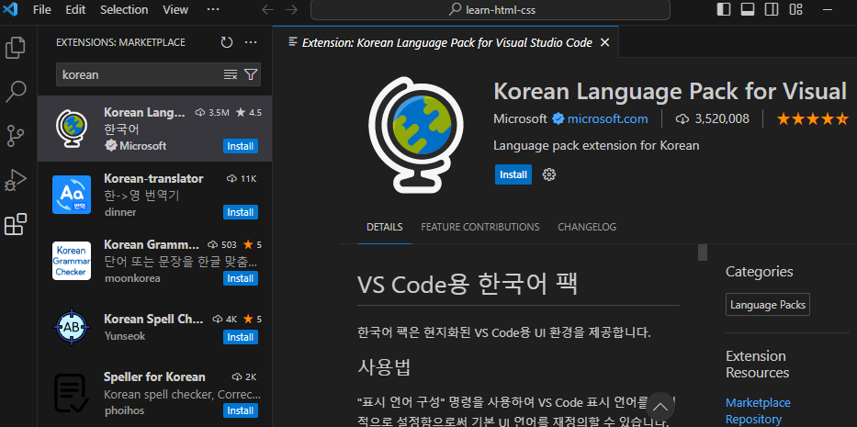Click the VS Code logo icon
Image resolution: width=857 pixels, height=427 pixels.
[x=10, y=9]
